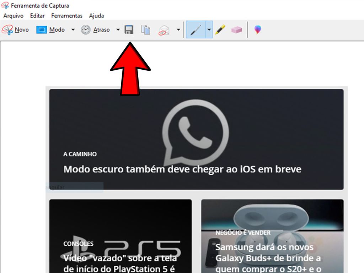Select the pink Eraser tool
This screenshot has height=273, width=364.
click(236, 30)
